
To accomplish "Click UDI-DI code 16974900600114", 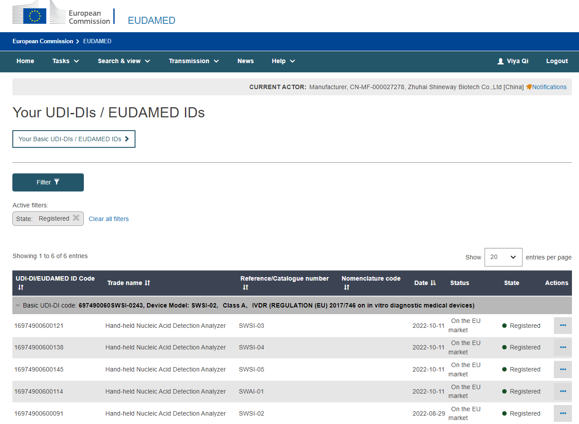I will 39,391.
